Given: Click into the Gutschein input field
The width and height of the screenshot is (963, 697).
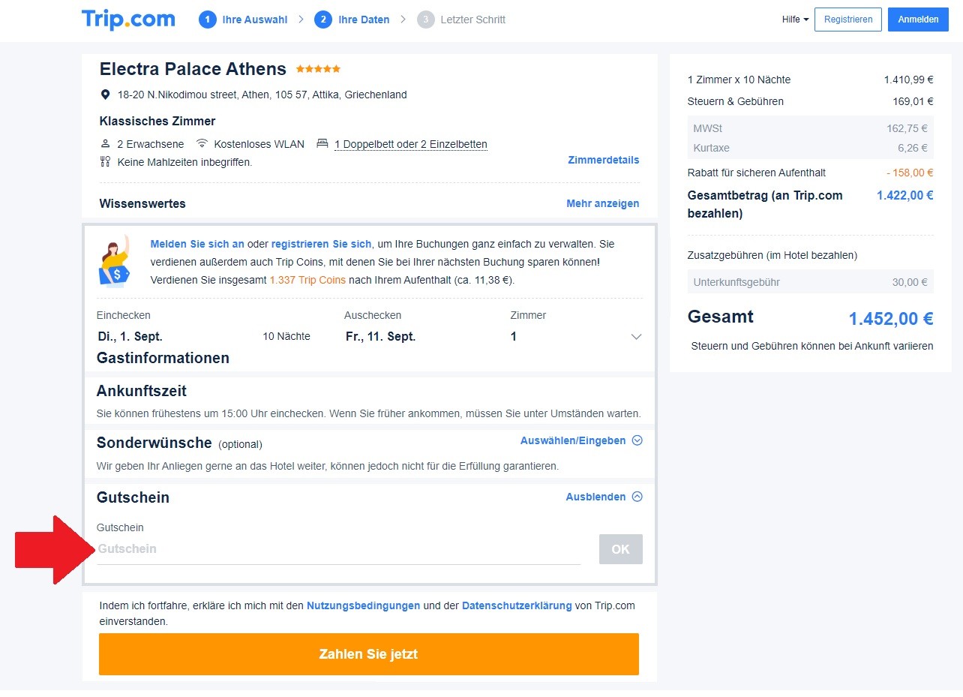Looking at the screenshot, I should click(339, 549).
